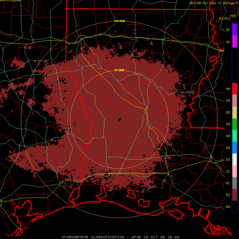Click the DS white legend swatch

coord(234,159)
